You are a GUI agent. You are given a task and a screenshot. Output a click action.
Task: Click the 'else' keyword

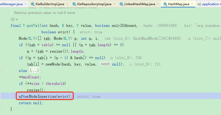[x=23, y=71]
